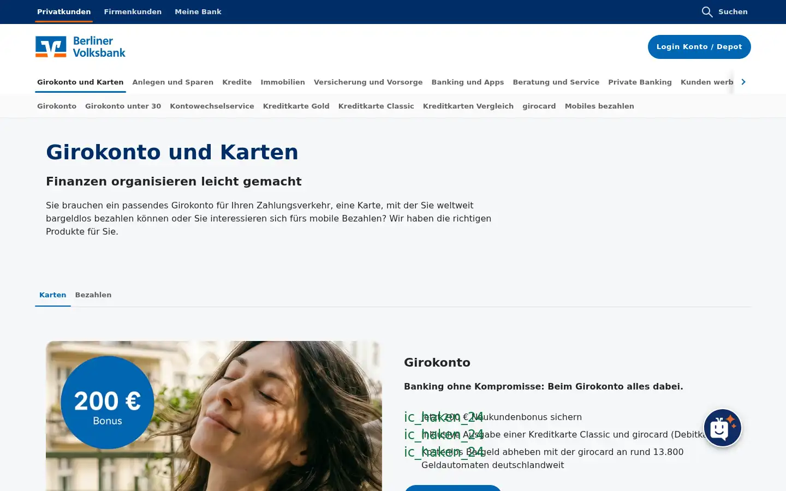Open Girokonto und Karten main menu
This screenshot has width=786, height=491.
click(80, 82)
